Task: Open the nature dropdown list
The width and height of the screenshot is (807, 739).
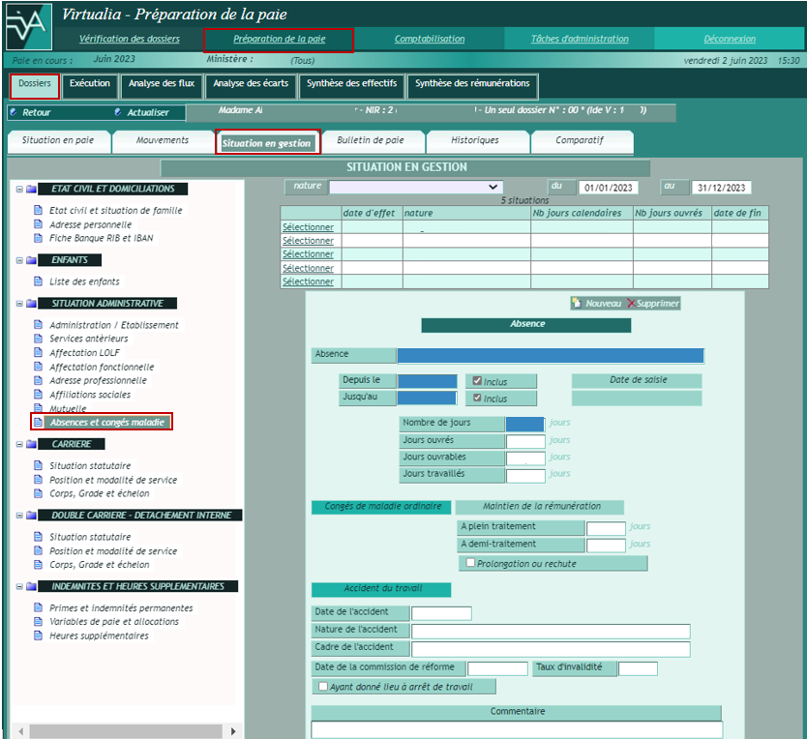Action: click(x=494, y=187)
